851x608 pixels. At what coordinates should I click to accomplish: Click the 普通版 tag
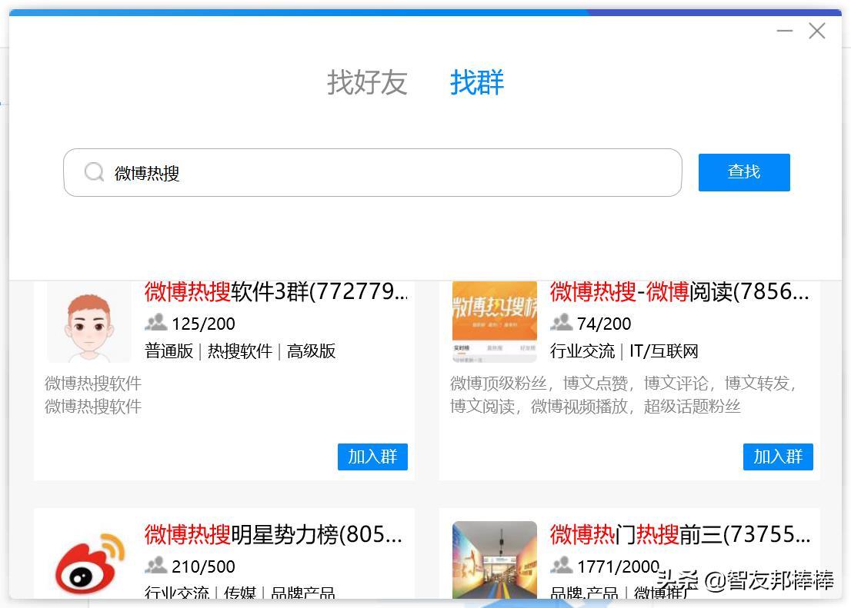click(x=169, y=351)
